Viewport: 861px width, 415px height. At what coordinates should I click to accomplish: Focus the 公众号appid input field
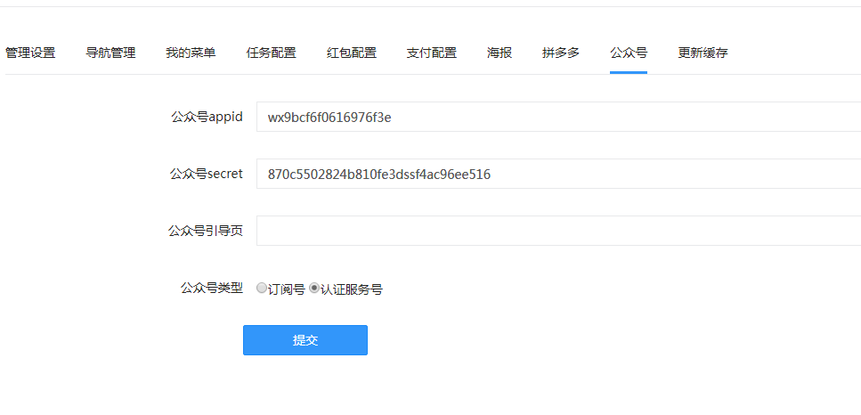point(558,117)
